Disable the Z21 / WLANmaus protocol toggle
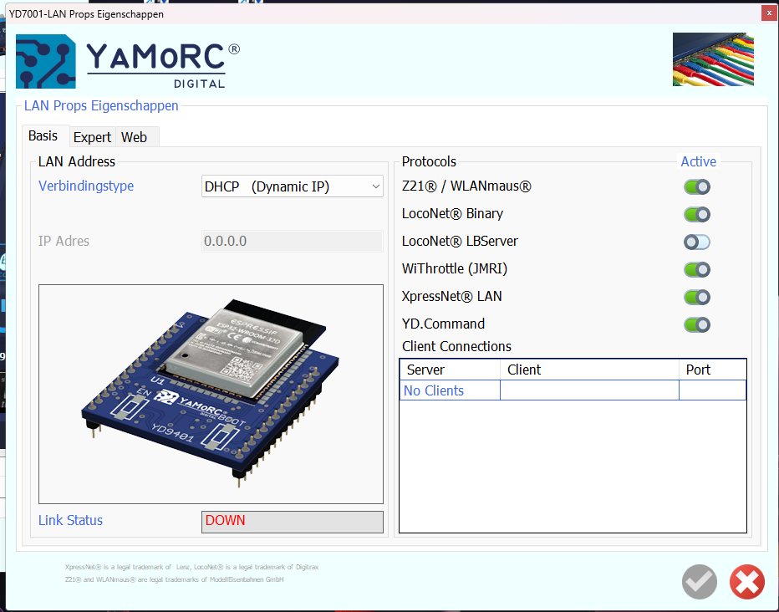This screenshot has height=612, width=779. [x=697, y=186]
